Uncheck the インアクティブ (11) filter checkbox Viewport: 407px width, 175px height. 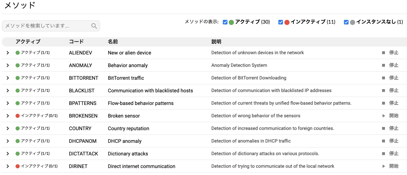(281, 22)
